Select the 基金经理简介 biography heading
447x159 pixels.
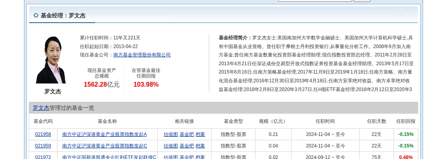coord(235,38)
